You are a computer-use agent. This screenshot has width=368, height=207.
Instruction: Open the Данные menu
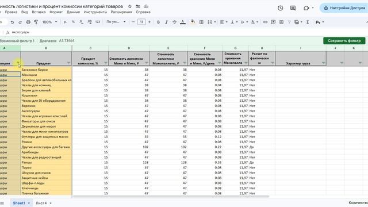coord(73,12)
